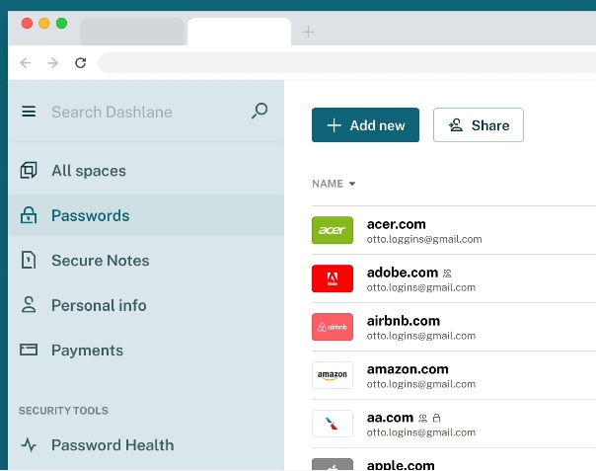
Task: Click the browser forward arrow
Action: click(53, 63)
